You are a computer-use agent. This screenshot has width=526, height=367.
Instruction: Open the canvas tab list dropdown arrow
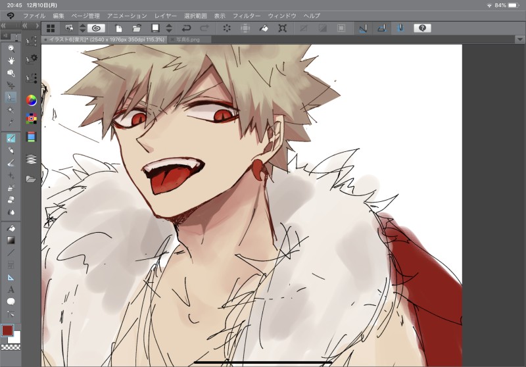click(519, 39)
